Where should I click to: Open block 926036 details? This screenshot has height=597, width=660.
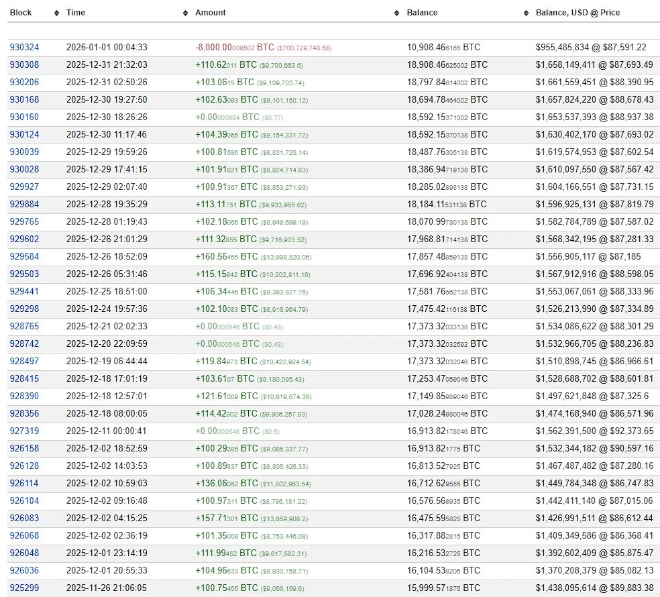pos(23,570)
